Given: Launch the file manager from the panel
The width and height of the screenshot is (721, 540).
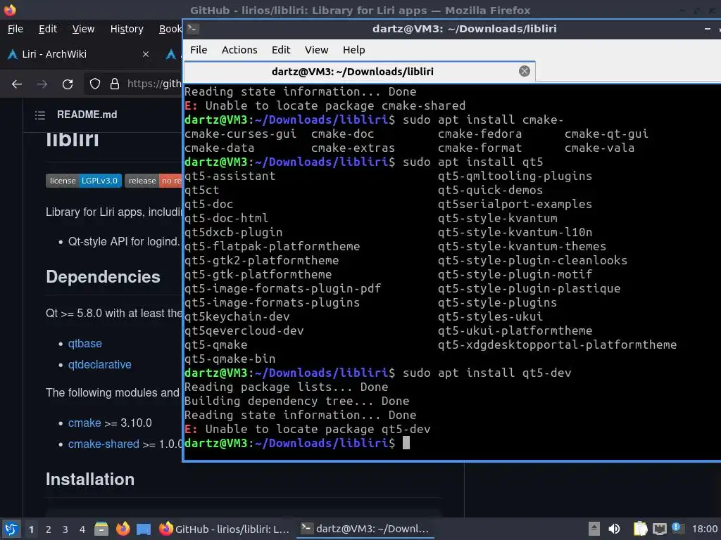Looking at the screenshot, I should (101, 529).
